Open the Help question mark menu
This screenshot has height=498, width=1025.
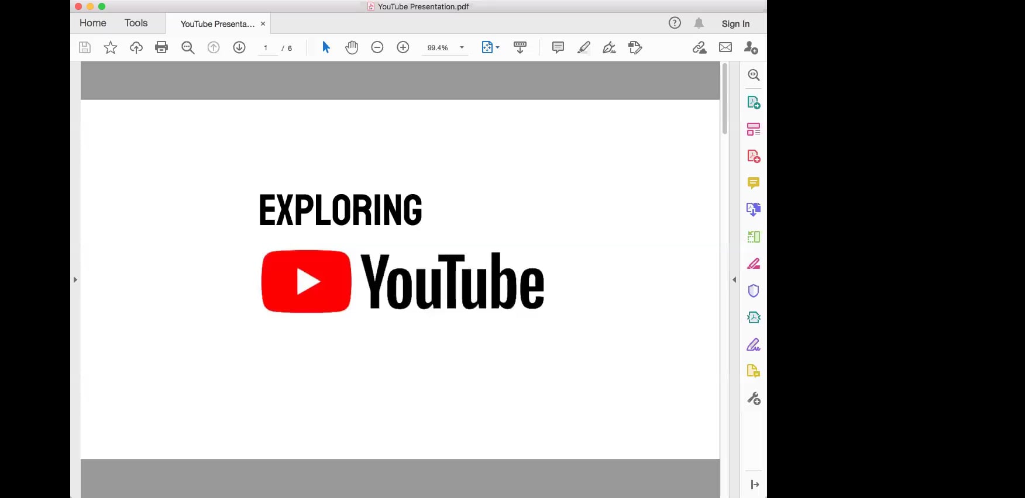tap(675, 23)
